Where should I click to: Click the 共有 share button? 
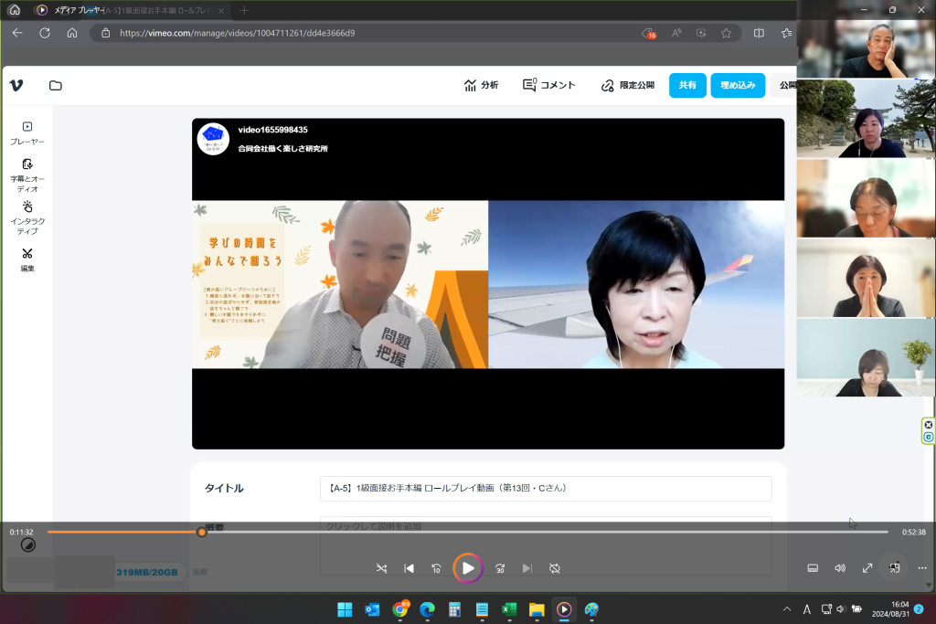(x=687, y=85)
